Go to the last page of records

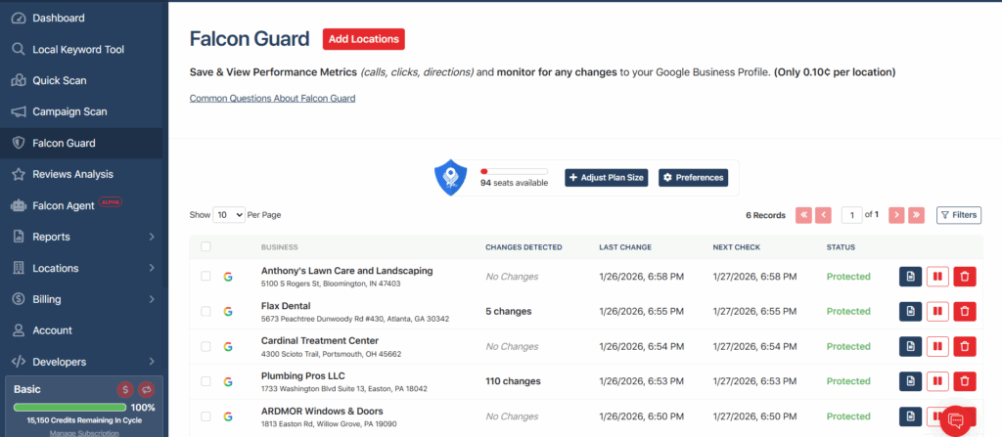tap(916, 215)
